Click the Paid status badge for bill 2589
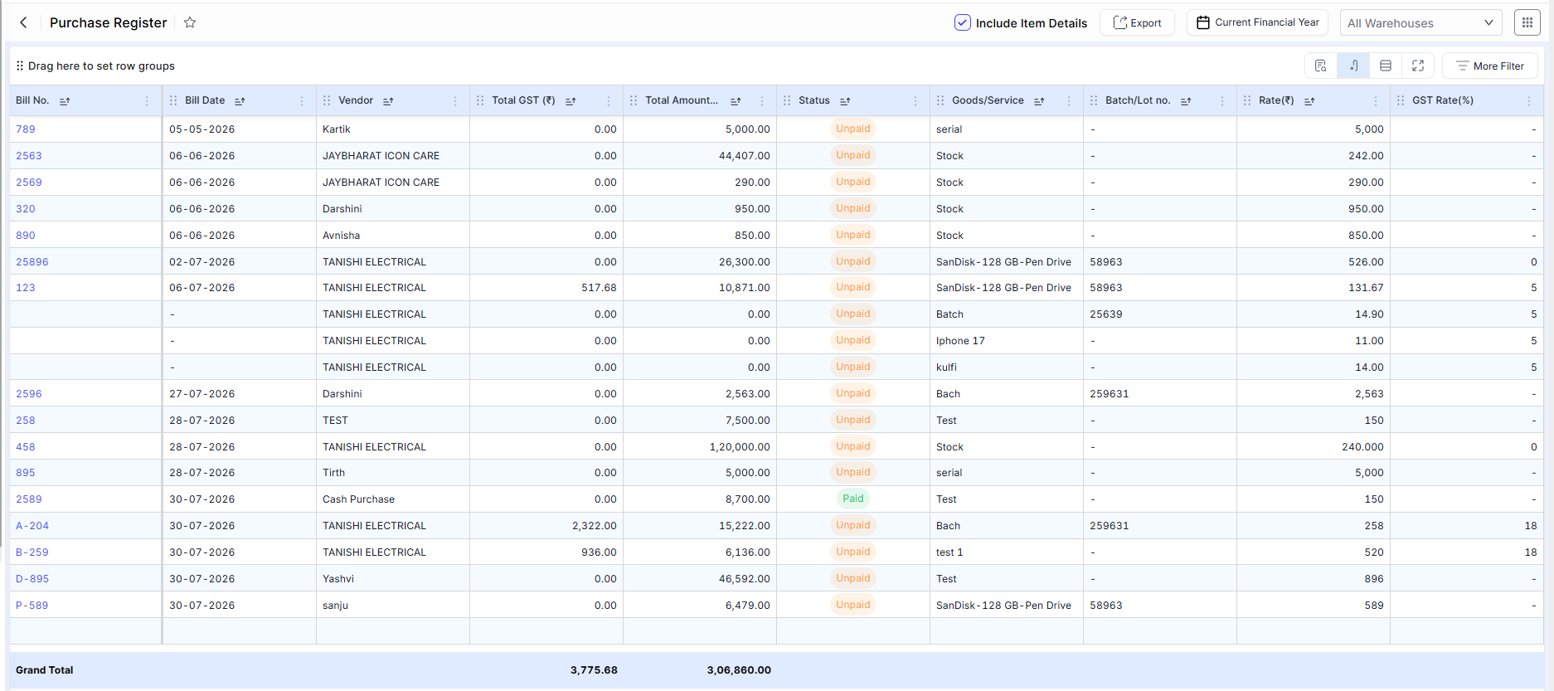The width and height of the screenshot is (1554, 691). click(852, 499)
